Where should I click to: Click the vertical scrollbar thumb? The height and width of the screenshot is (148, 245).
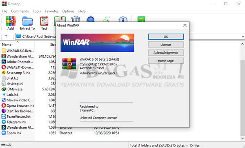coord(243,98)
